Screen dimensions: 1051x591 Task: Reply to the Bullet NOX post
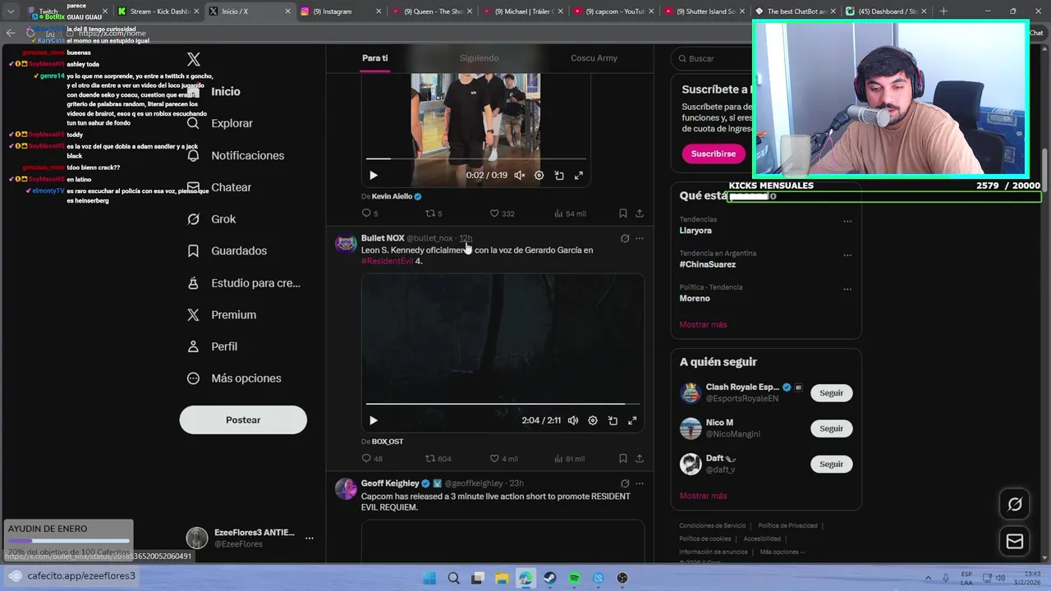pos(371,459)
